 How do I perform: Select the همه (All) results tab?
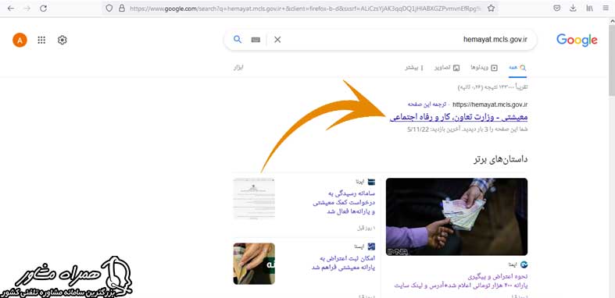(x=517, y=68)
